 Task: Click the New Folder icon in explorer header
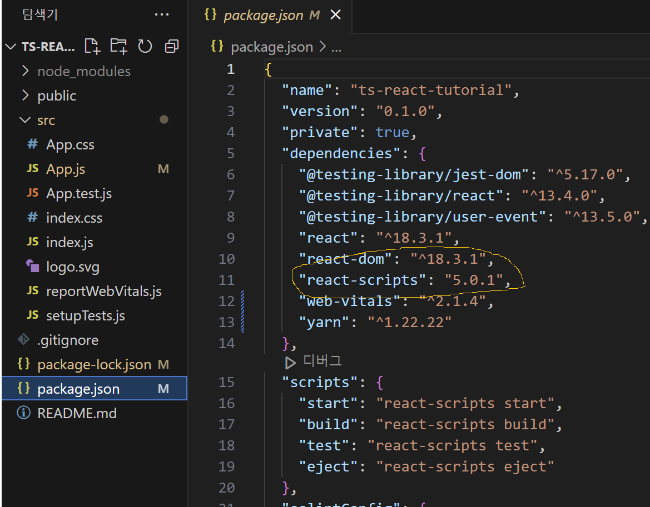(x=118, y=46)
